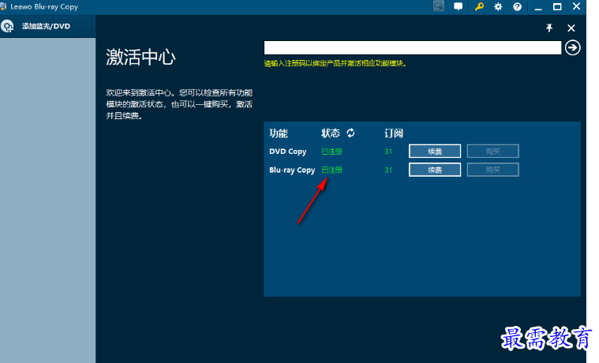The height and width of the screenshot is (363, 599).
Task: Click 已注册 status for DVD Copy
Action: [x=332, y=152]
